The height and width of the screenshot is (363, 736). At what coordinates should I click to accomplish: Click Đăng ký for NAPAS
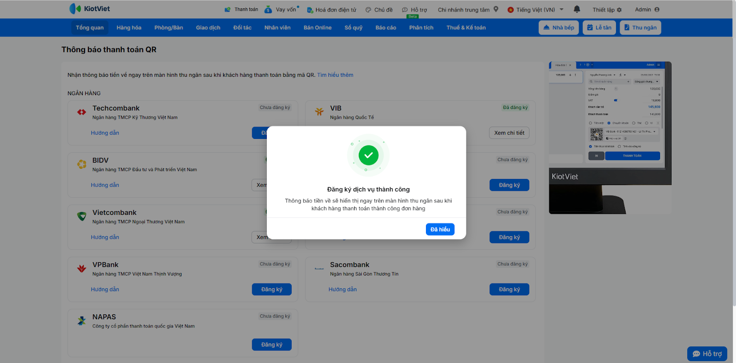(x=272, y=345)
